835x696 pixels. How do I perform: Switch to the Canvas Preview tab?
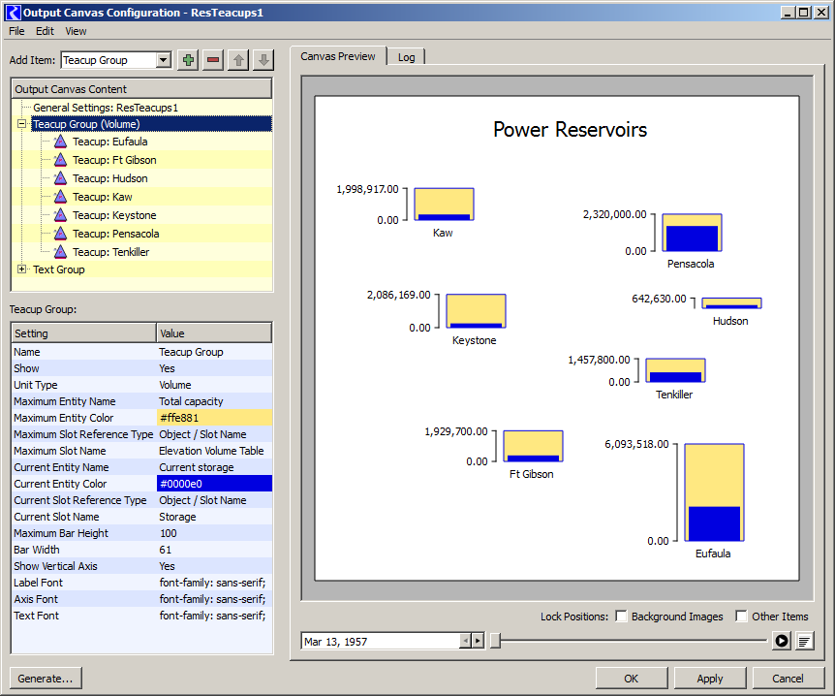pyautogui.click(x=338, y=56)
